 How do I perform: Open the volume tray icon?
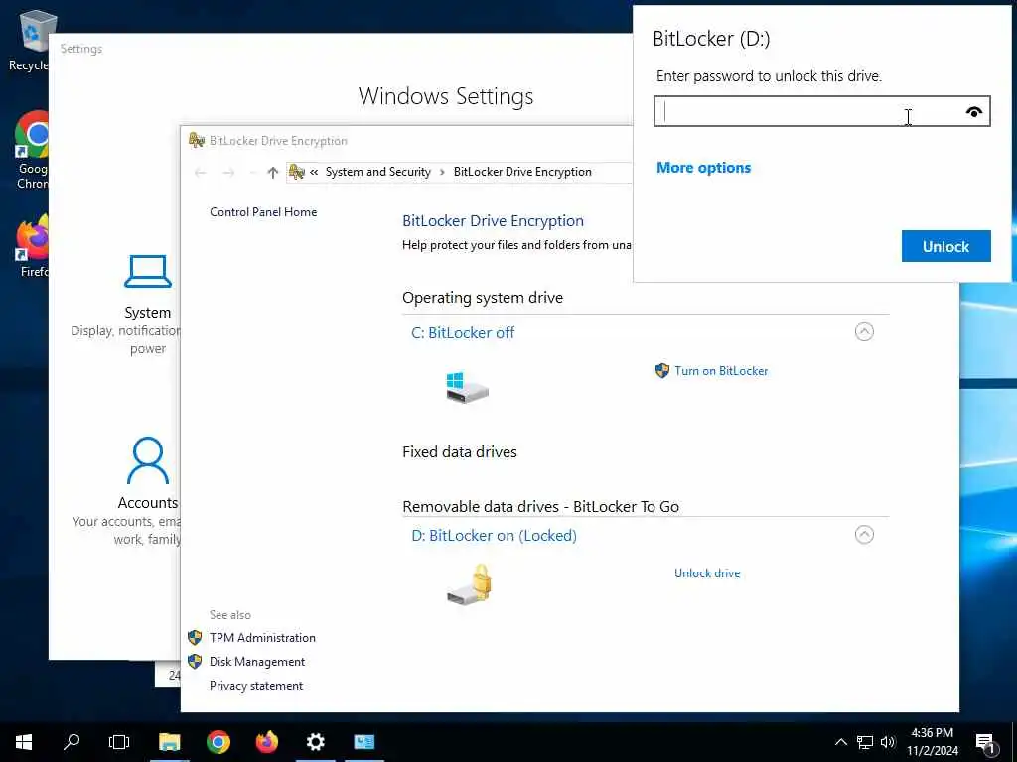coord(888,742)
